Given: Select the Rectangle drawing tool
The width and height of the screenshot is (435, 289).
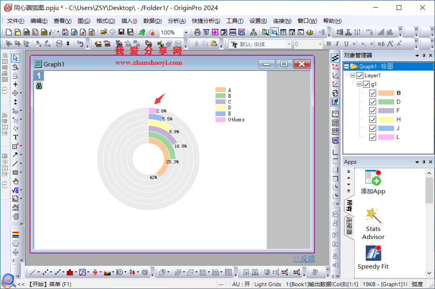Looking at the screenshot, I should point(15,173).
